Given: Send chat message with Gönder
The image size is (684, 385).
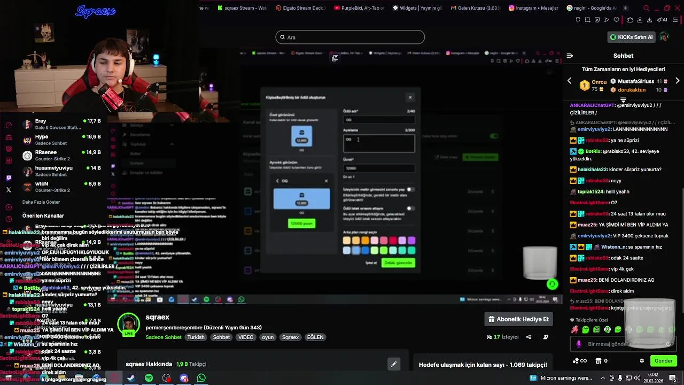Looking at the screenshot, I should coord(663,361).
